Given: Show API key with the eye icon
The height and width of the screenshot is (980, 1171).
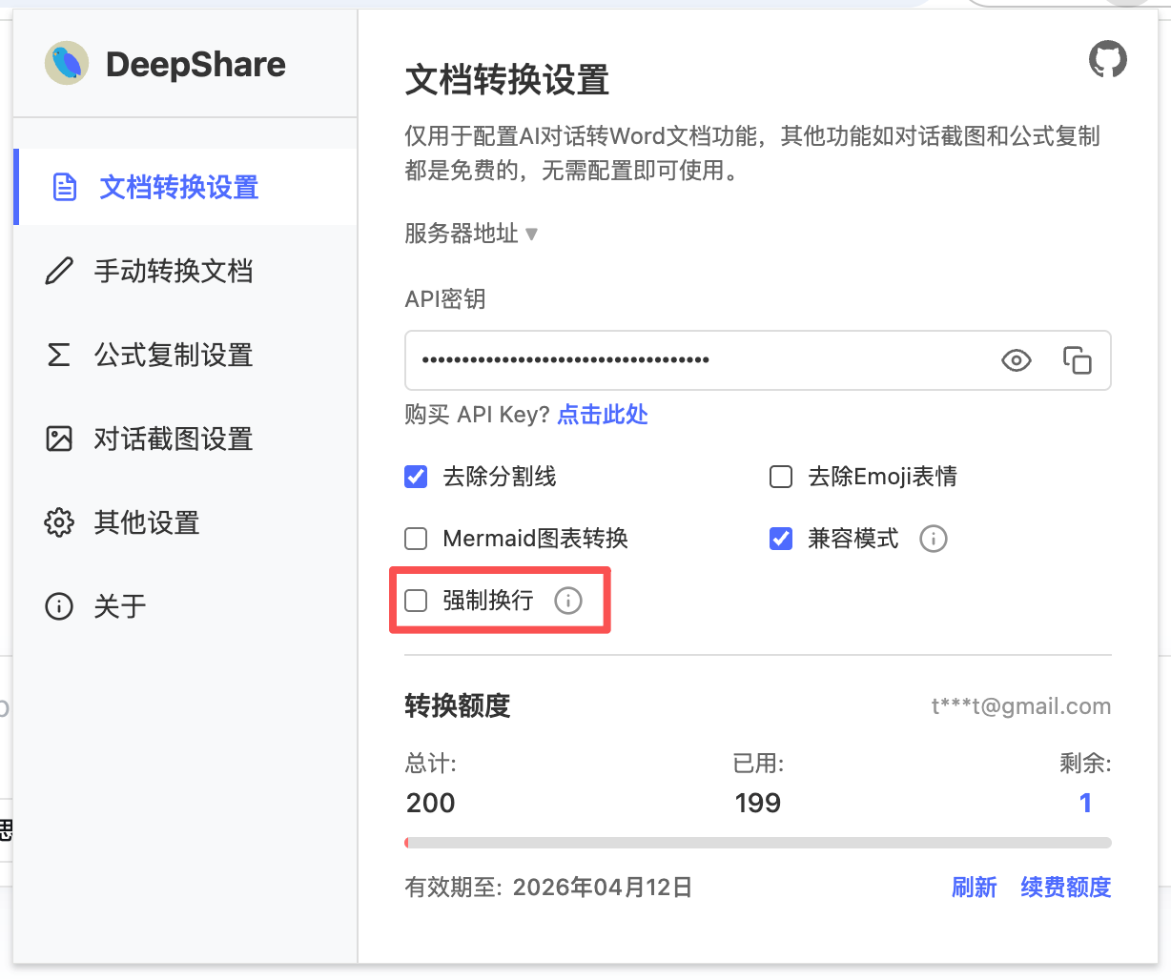Looking at the screenshot, I should [1016, 360].
